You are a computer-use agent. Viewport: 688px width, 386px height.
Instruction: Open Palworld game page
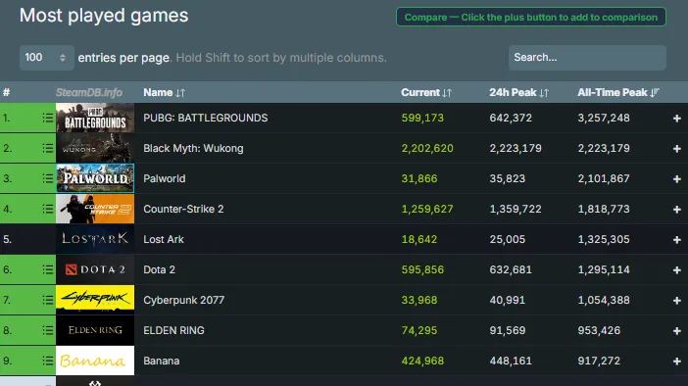[165, 178]
